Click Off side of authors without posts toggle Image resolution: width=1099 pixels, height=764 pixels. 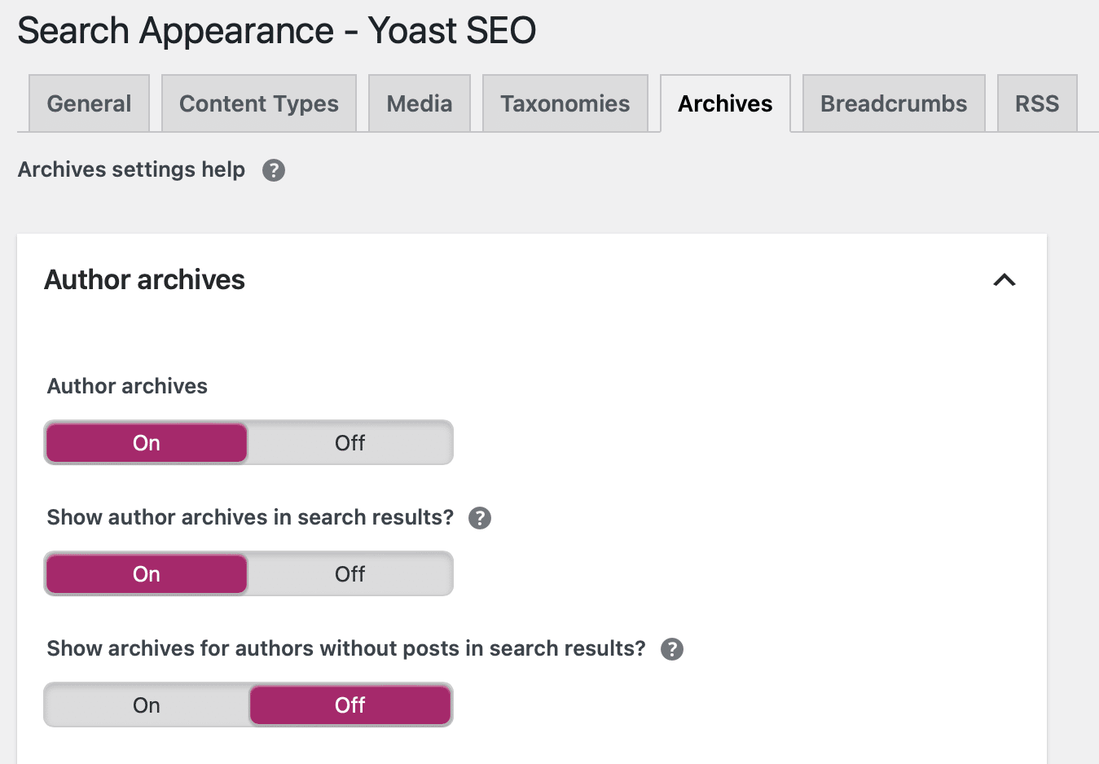(349, 705)
